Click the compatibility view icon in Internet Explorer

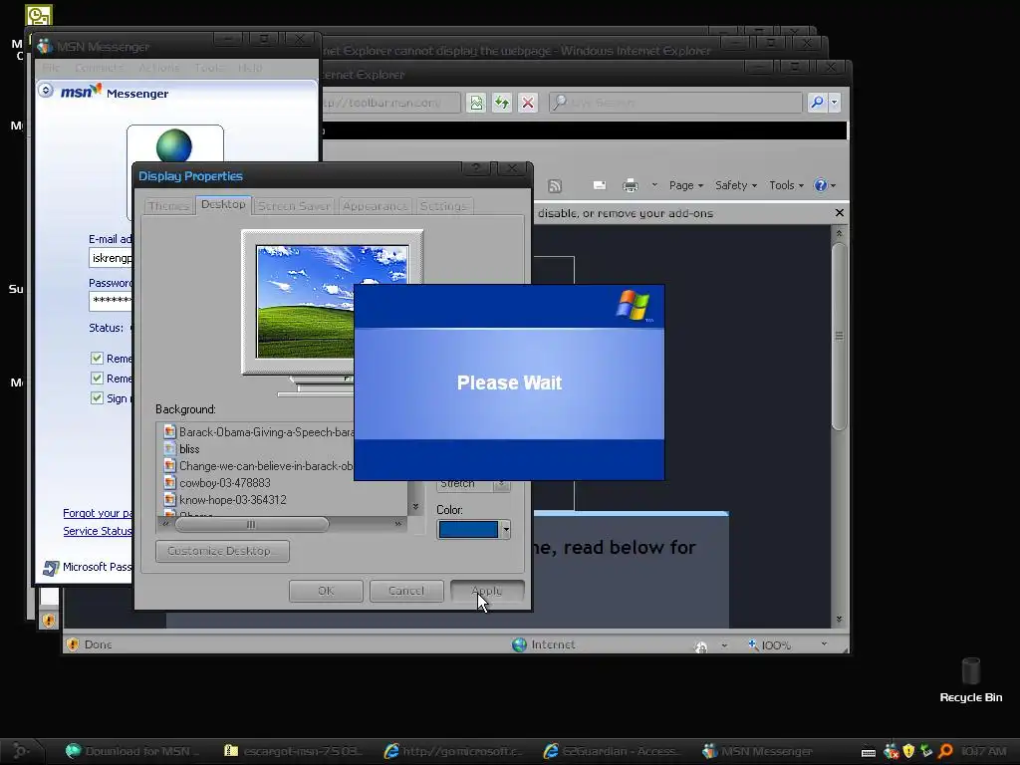[x=476, y=103]
